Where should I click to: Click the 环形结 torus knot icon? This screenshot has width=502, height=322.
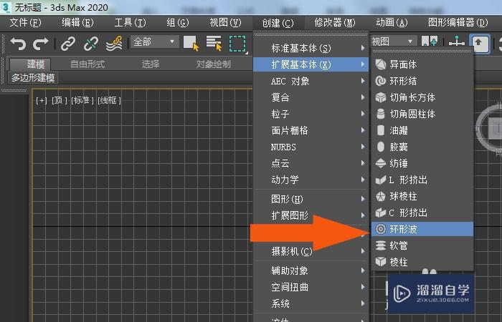(x=381, y=81)
